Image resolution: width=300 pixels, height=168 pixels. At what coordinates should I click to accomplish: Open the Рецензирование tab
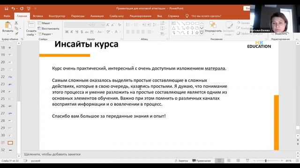point(141,16)
